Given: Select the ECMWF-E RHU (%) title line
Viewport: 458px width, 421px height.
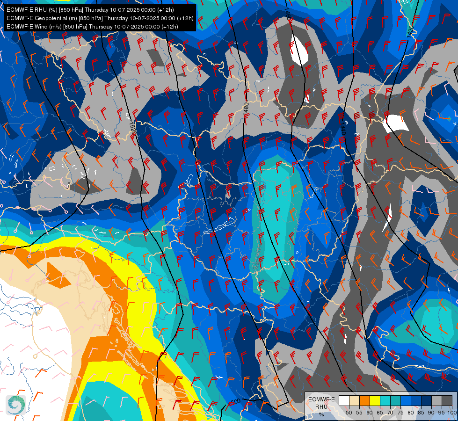Looking at the screenshot, I should (90, 10).
